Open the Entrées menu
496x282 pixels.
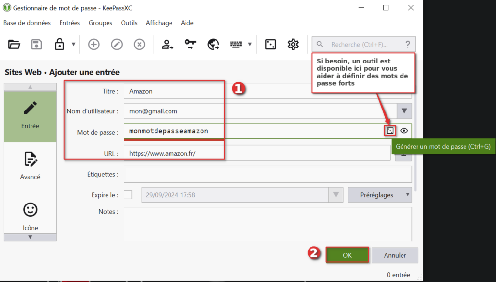pyautogui.click(x=70, y=23)
